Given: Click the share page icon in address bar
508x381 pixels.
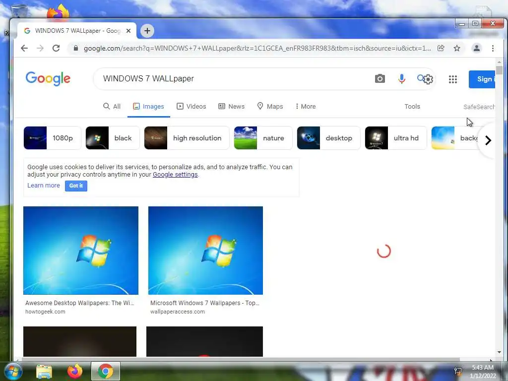Looking at the screenshot, I should tap(441, 48).
